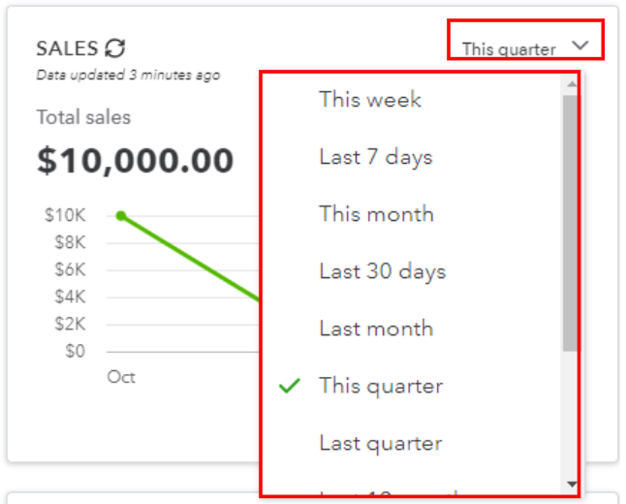Click the scrollbar down arrow

(572, 485)
